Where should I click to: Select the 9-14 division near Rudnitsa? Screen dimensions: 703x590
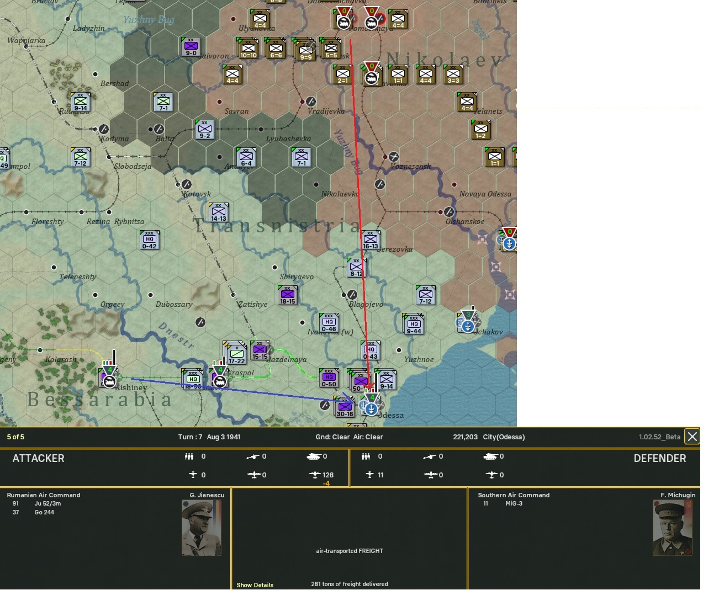coord(81,102)
